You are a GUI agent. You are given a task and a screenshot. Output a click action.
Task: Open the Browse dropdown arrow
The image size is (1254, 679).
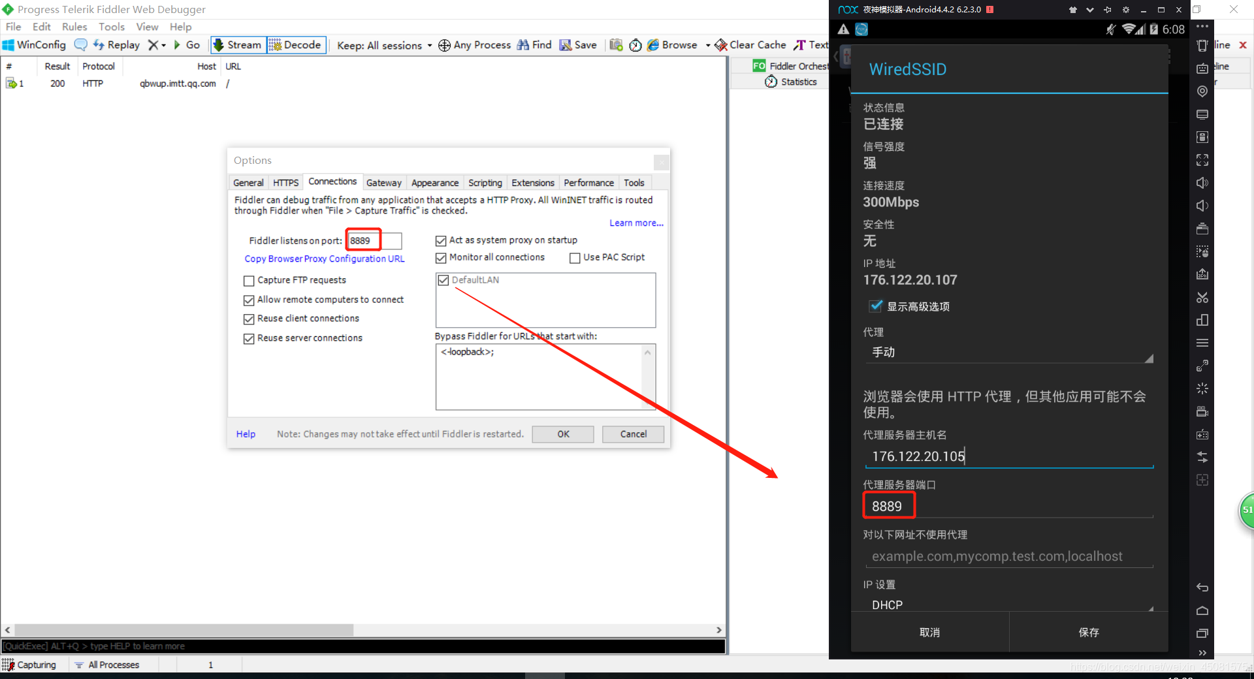pos(708,46)
